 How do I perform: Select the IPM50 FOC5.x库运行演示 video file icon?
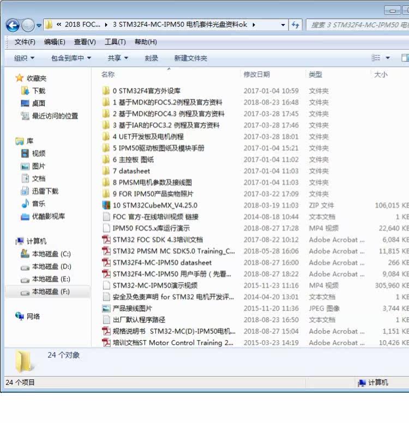tap(106, 228)
